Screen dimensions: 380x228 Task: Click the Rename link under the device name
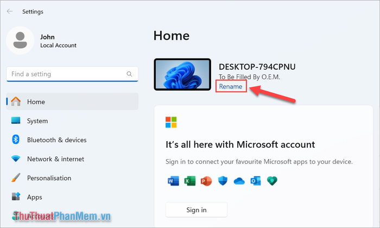tap(231, 86)
